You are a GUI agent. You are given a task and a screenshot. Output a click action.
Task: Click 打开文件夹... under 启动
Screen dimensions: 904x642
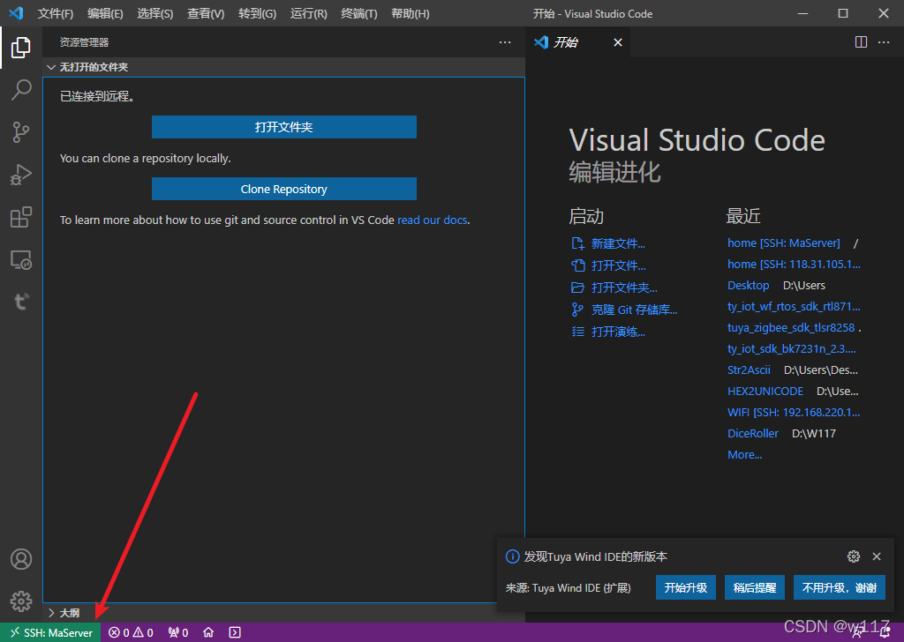click(x=624, y=287)
